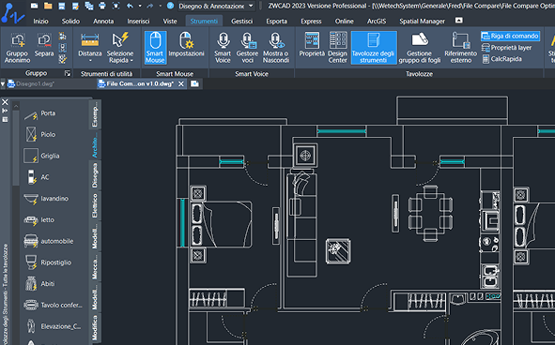Switch to the Inserisci ribbon tab
Screen dimensions: 555x345
(138, 22)
